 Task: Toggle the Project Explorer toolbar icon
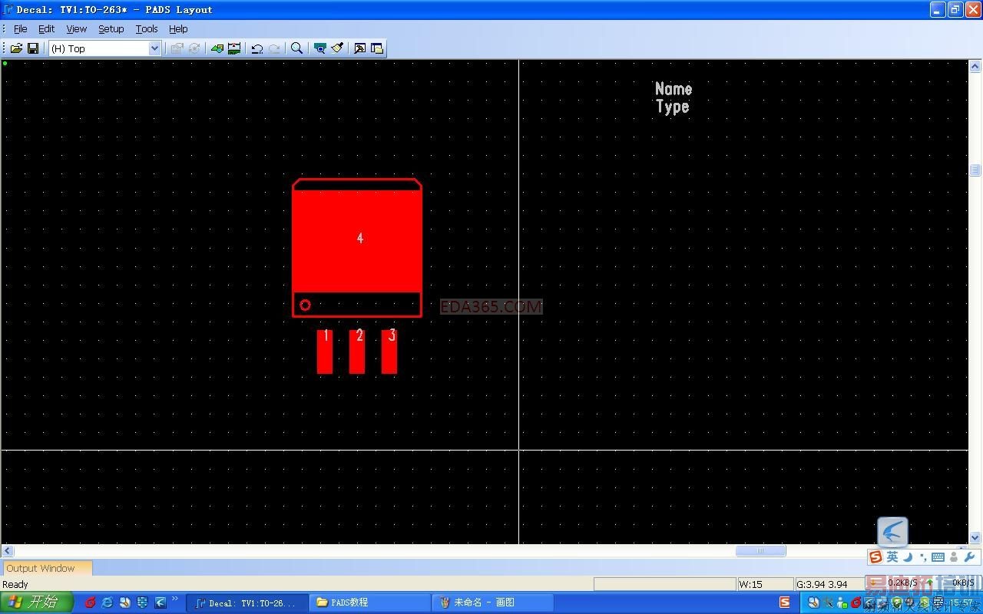[x=377, y=48]
